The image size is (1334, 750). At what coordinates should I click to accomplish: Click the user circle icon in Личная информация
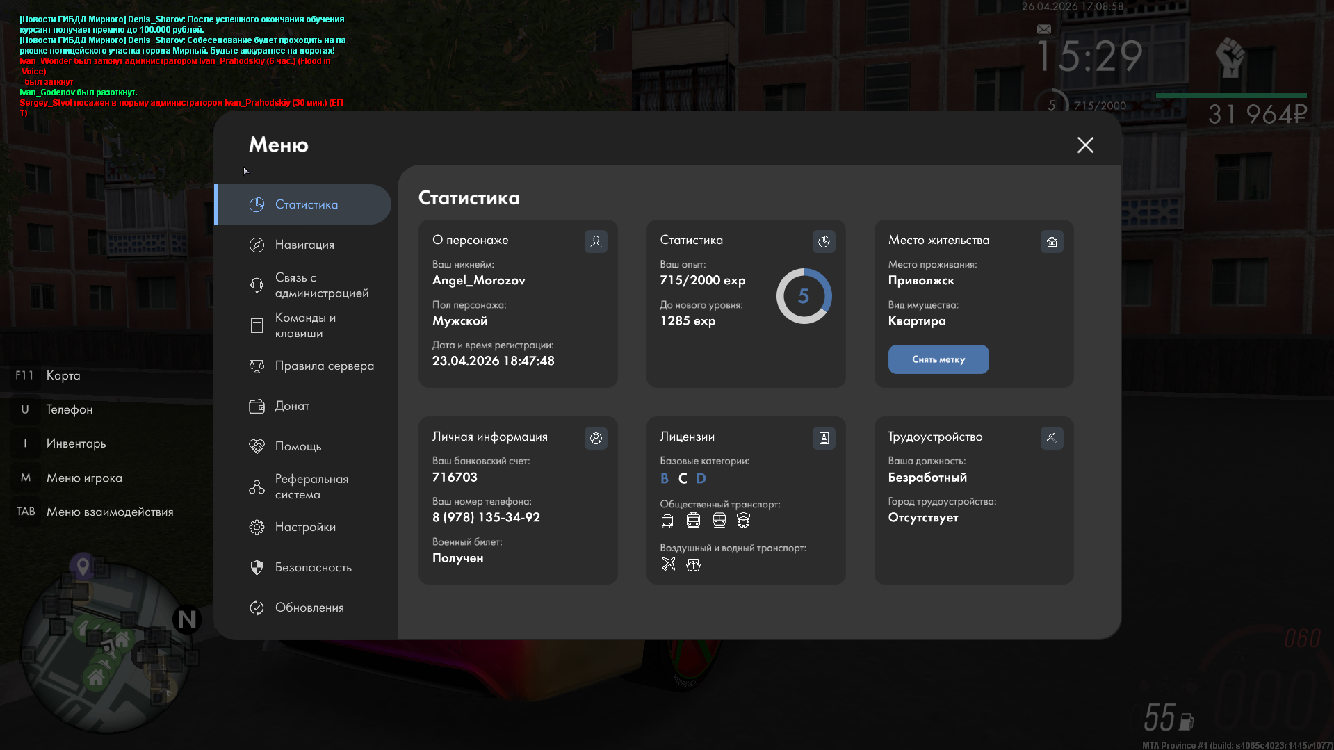click(x=596, y=438)
